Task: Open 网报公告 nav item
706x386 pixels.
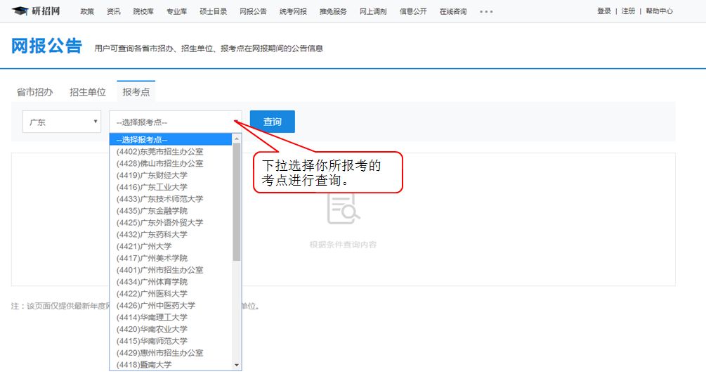Action: coord(253,11)
